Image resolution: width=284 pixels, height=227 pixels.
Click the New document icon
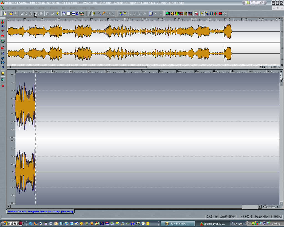tap(5, 13)
